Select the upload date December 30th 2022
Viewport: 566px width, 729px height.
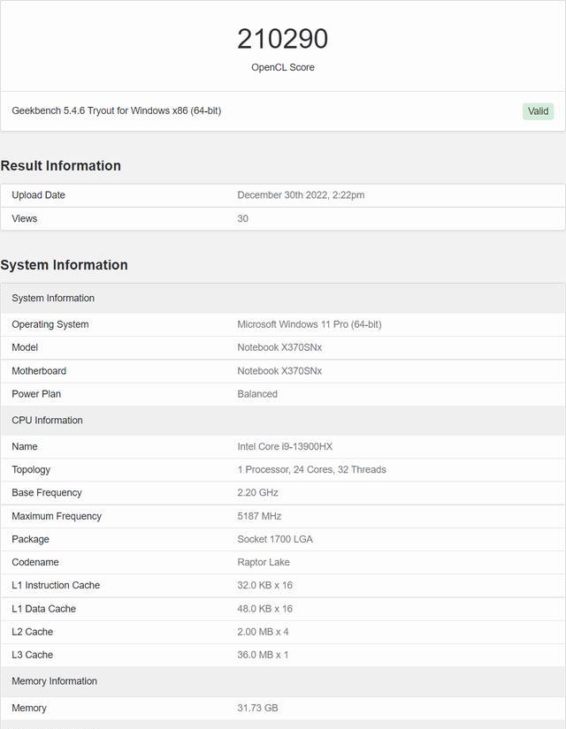[x=301, y=194]
